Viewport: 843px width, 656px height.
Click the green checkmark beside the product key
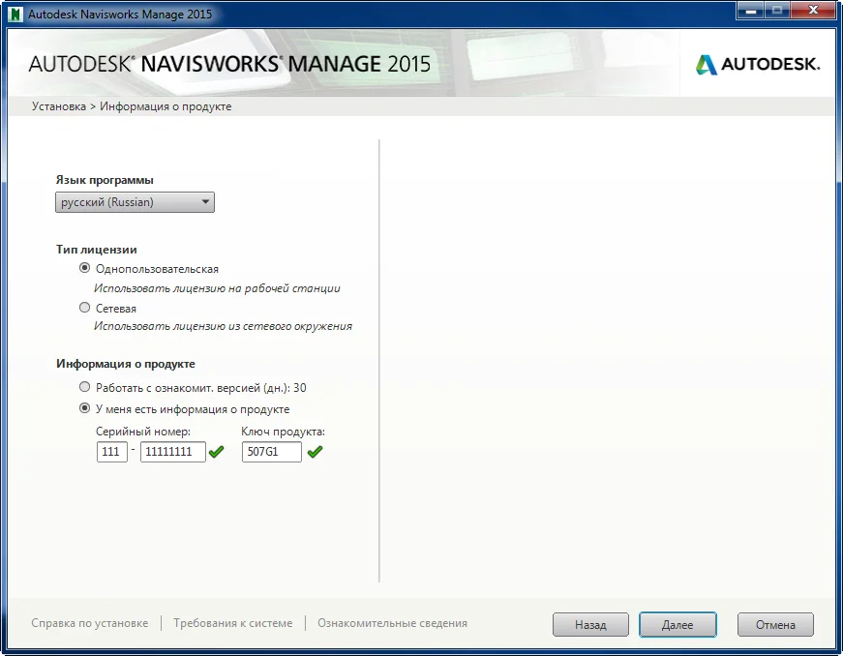(315, 452)
